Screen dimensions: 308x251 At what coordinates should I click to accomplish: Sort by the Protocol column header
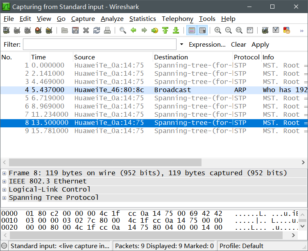point(247,57)
